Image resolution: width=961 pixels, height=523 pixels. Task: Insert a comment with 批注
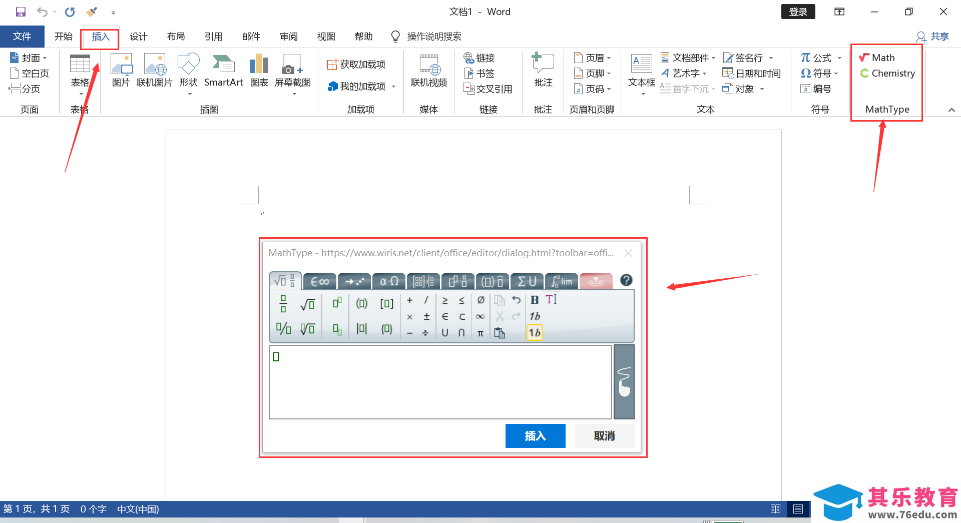[x=543, y=70]
